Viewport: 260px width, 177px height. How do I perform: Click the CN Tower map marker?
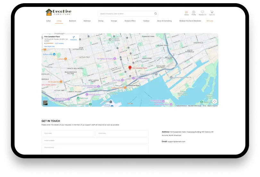pos(122,80)
